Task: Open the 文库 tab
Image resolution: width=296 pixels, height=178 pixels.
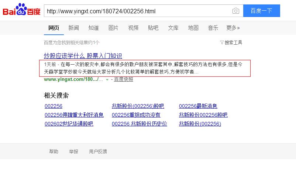Action: pos(173,28)
